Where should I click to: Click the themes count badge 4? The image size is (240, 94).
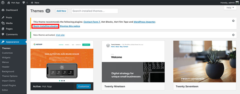(x=48, y=11)
